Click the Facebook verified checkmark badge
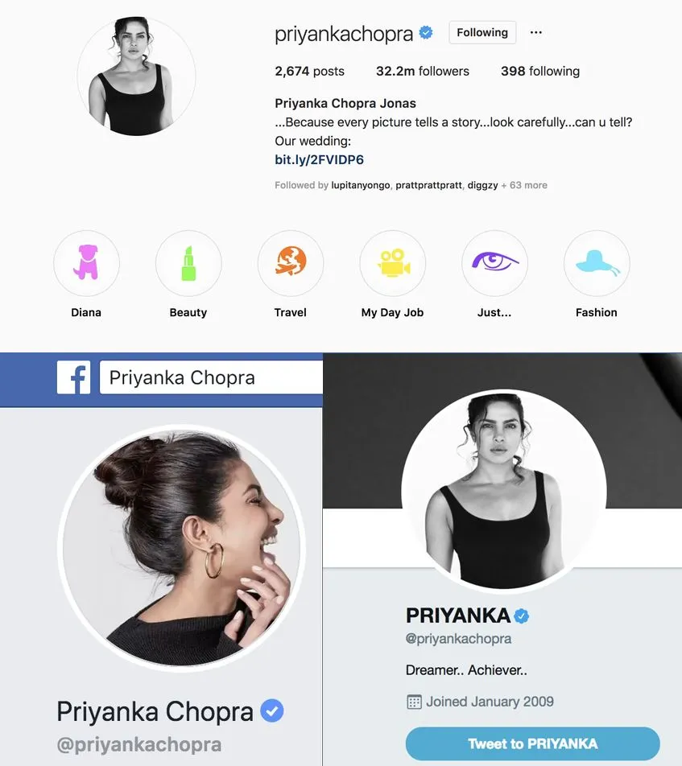 point(272,710)
